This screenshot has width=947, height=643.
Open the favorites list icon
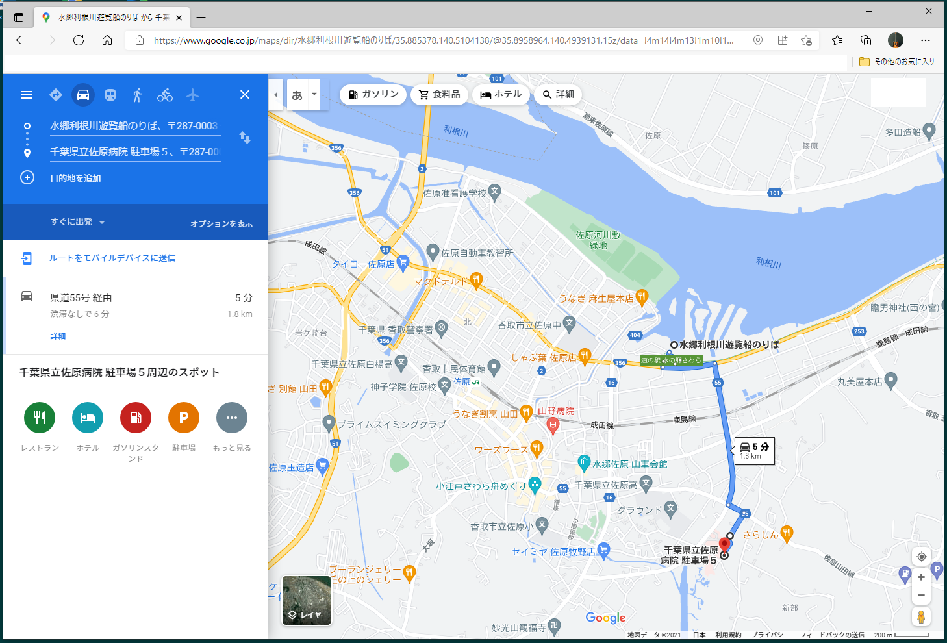[x=837, y=40]
